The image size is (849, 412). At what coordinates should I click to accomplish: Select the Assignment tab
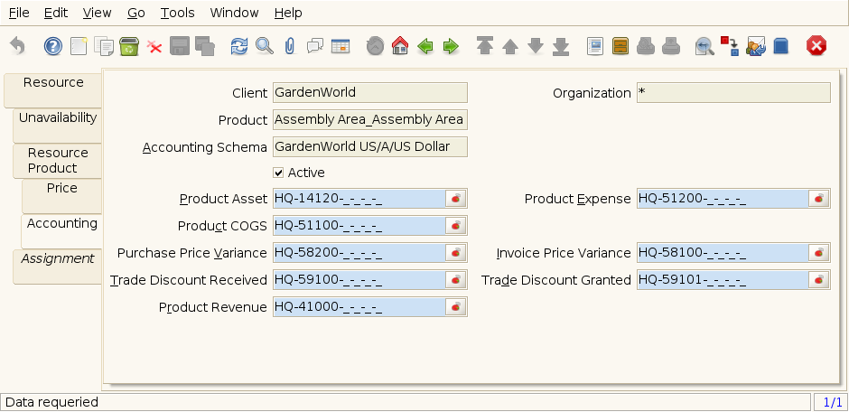click(x=58, y=258)
